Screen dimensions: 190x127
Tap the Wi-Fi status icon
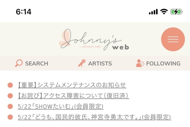pyautogui.click(x=164, y=12)
